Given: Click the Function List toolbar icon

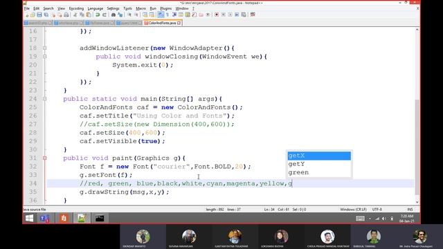Looking at the screenshot, I should (x=194, y=15).
